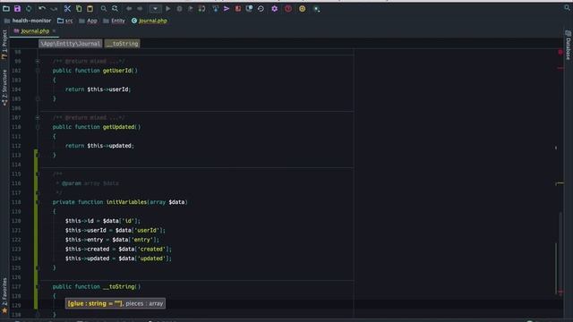Cut selection using the scissors icon
The width and height of the screenshot is (573, 322).
point(67,8)
